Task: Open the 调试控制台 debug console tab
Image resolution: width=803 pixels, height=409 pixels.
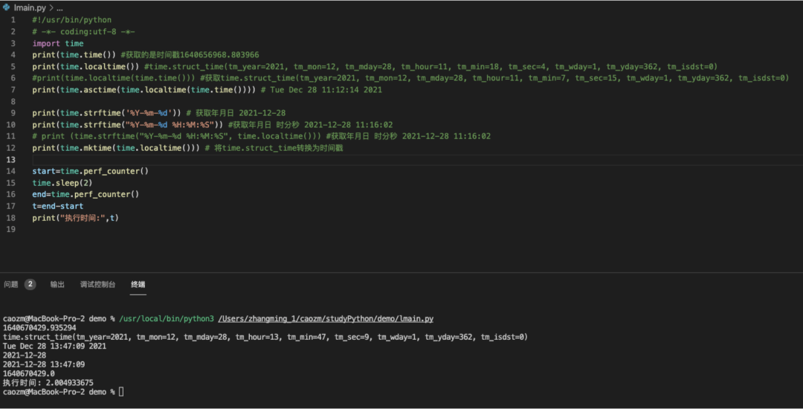Action: [98, 284]
